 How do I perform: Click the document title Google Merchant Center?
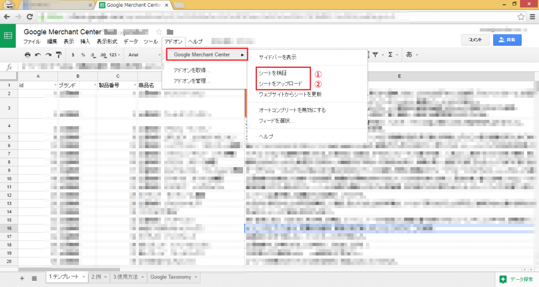click(63, 32)
